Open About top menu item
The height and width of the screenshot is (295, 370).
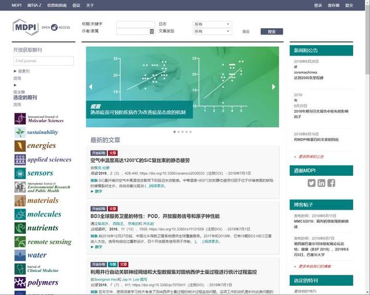tap(90, 5)
